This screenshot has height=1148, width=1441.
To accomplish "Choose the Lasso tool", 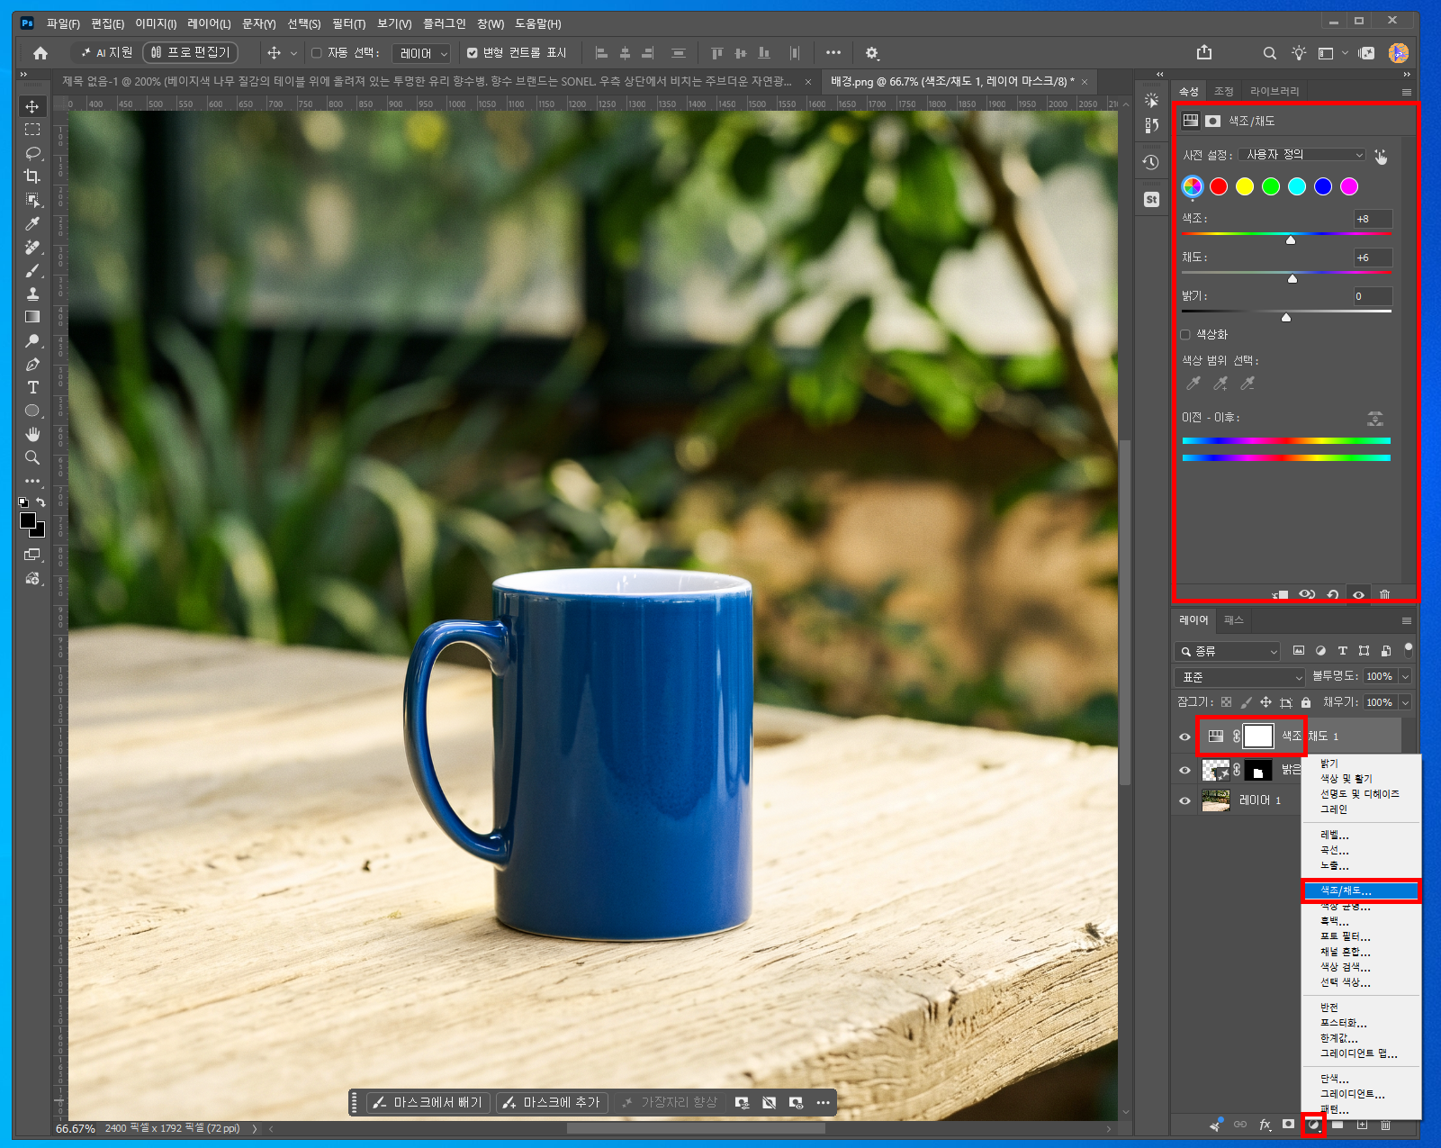I will click(32, 153).
